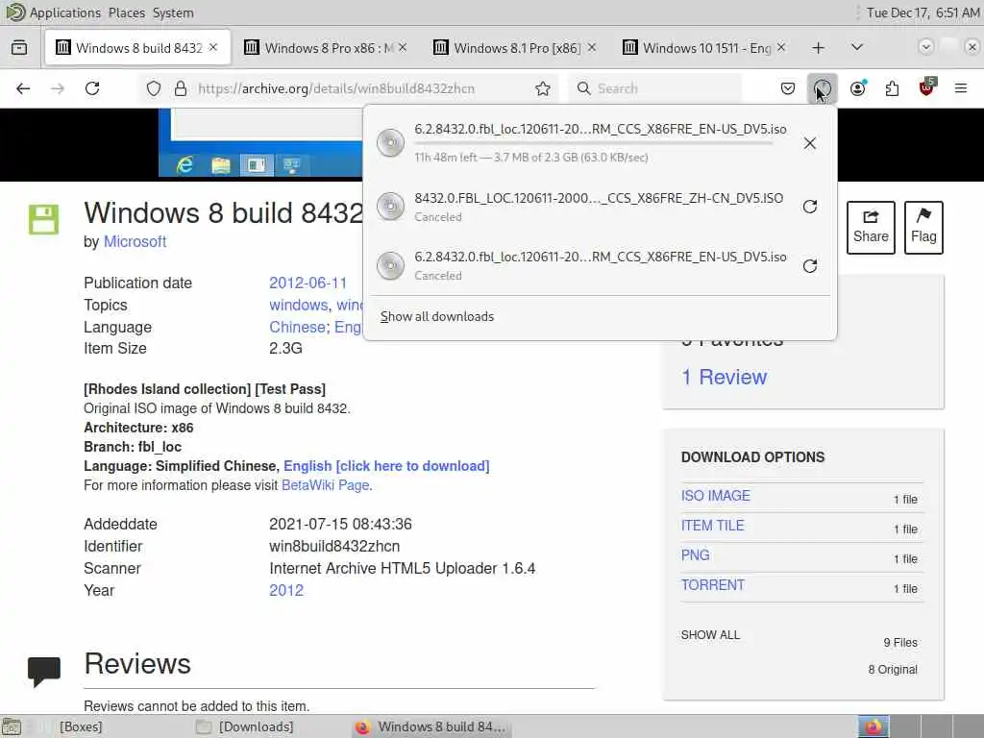Retry the canceled ZH-CN ISO download
This screenshot has height=738, width=984.
coord(809,207)
